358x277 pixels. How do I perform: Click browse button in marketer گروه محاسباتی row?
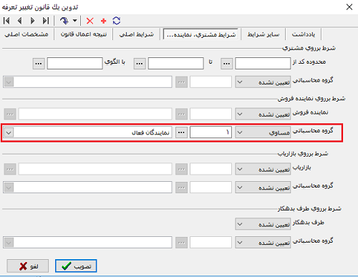181,188
